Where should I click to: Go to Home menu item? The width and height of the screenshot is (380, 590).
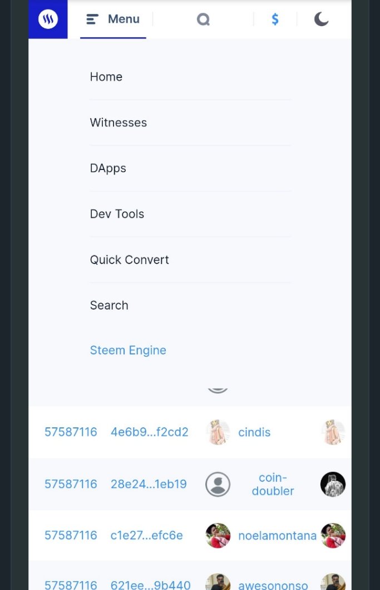(x=106, y=77)
